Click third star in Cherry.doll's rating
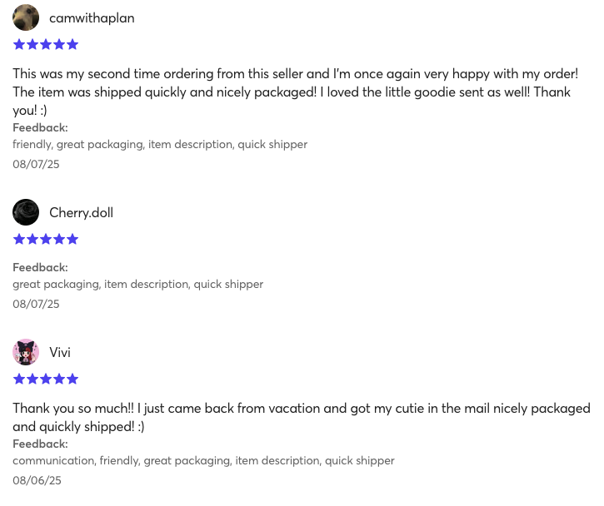The width and height of the screenshot is (604, 506). (x=46, y=240)
